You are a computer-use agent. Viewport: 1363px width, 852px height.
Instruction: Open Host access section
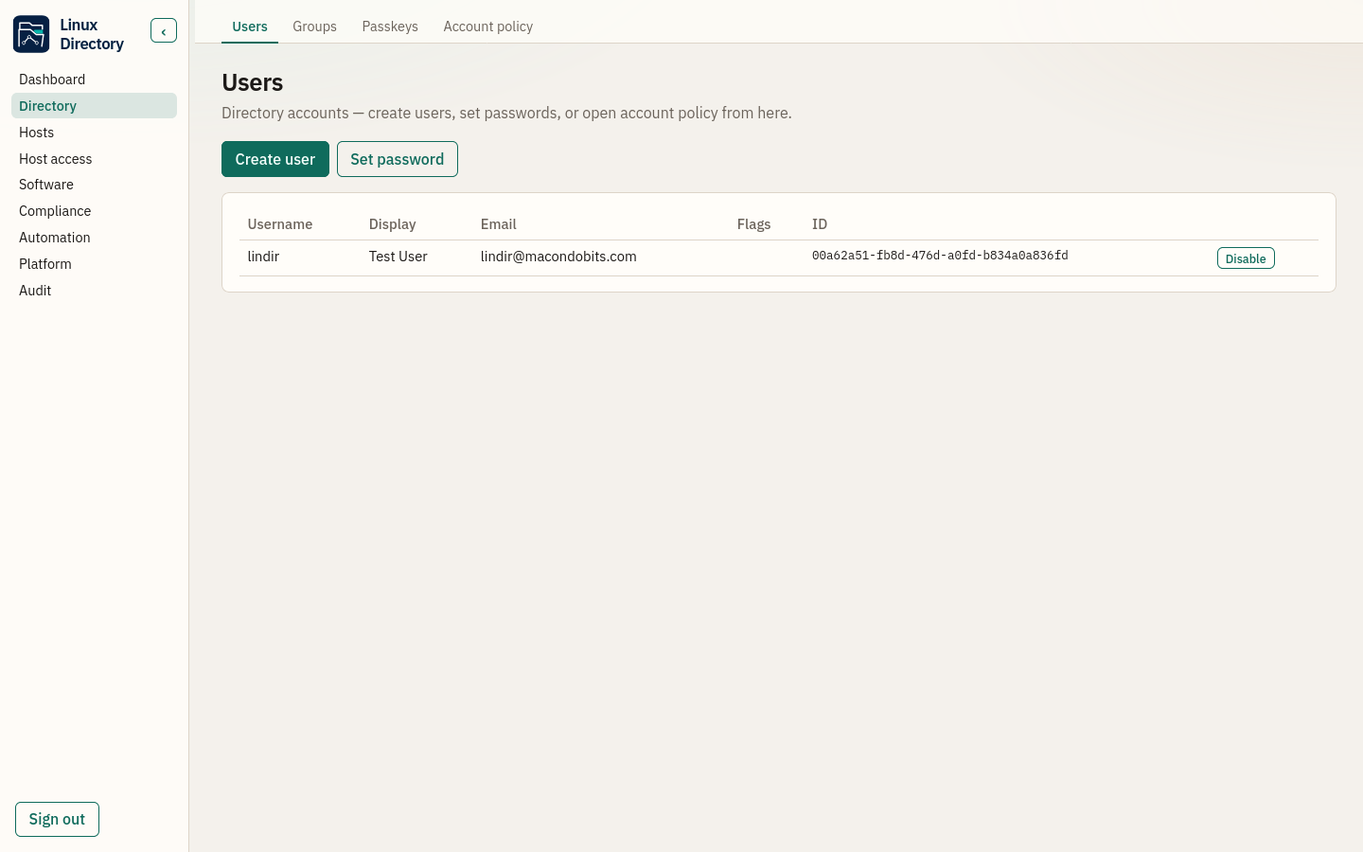94,159
